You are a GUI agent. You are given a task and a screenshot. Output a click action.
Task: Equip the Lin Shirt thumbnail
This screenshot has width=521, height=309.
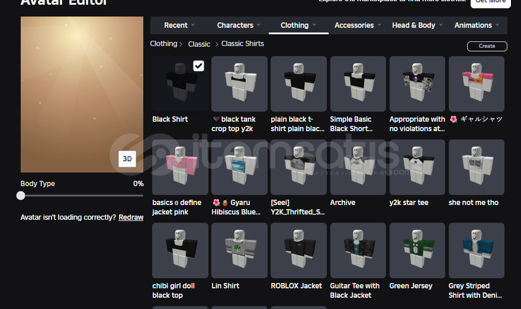click(x=239, y=251)
